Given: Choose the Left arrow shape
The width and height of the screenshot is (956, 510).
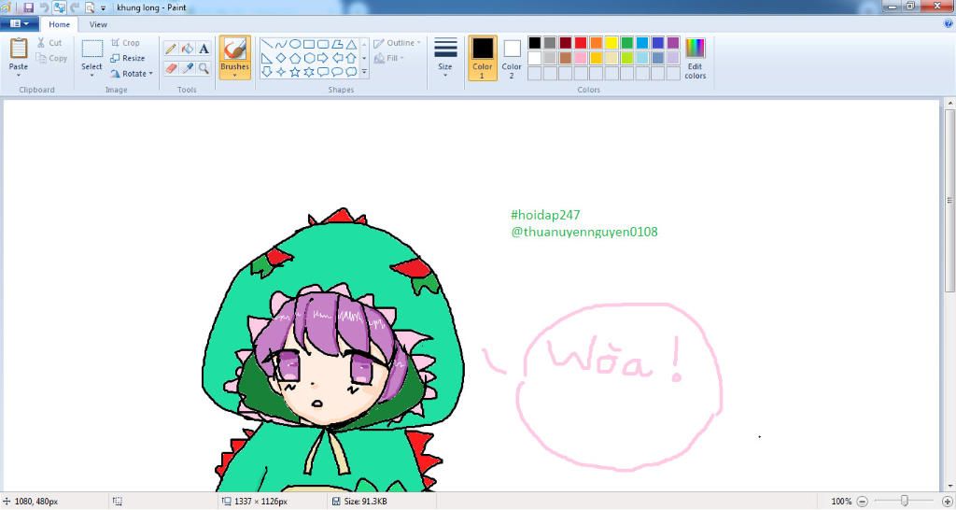Looking at the screenshot, I should click(x=336, y=58).
